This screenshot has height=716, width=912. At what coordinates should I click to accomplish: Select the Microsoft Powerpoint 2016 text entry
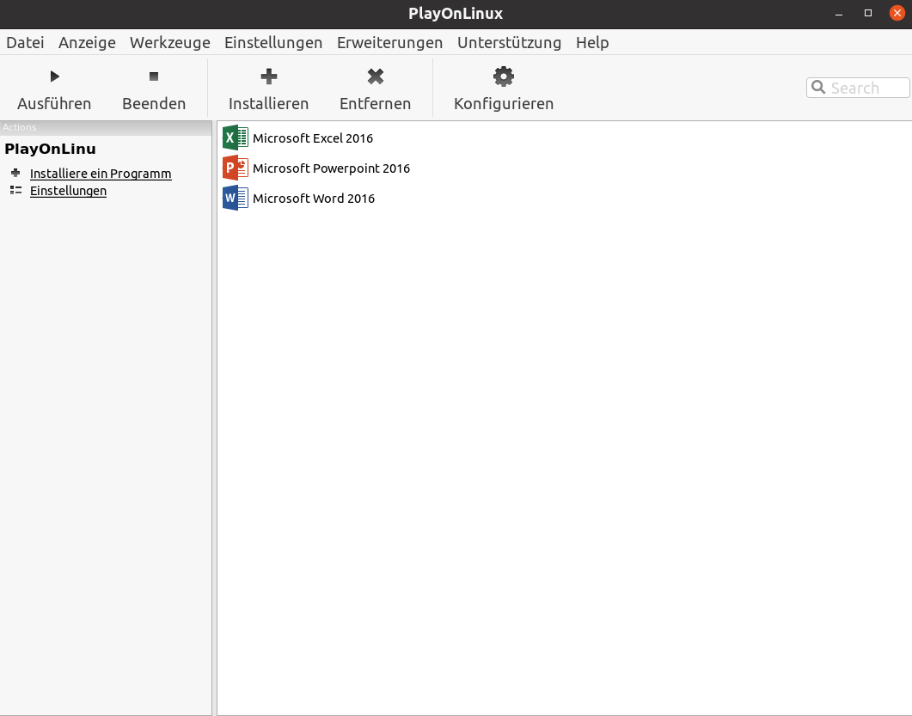332,168
